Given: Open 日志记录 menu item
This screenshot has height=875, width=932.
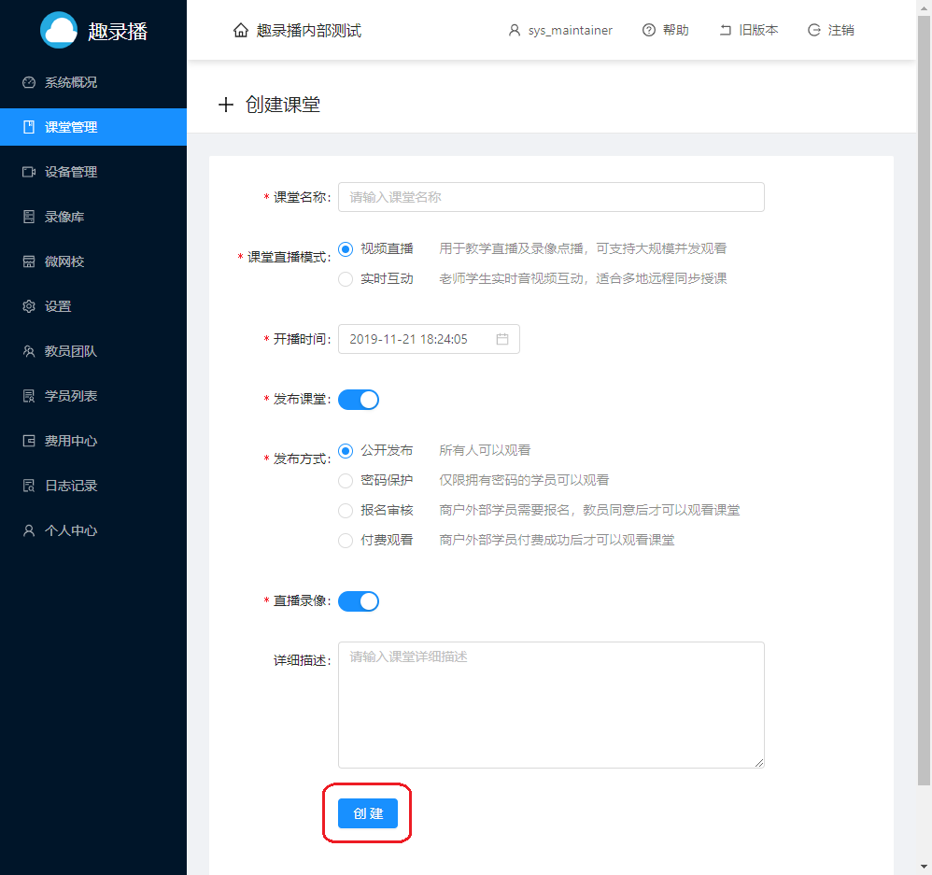Looking at the screenshot, I should 93,487.
